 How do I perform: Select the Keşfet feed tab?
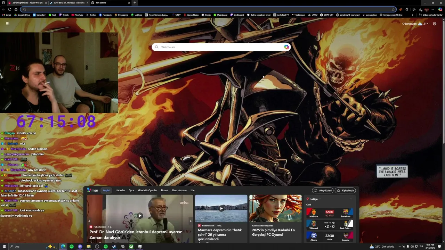pyautogui.click(x=106, y=190)
